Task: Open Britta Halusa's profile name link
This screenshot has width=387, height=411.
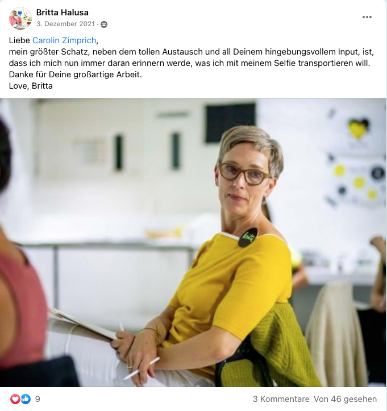Action: pyautogui.click(x=63, y=13)
